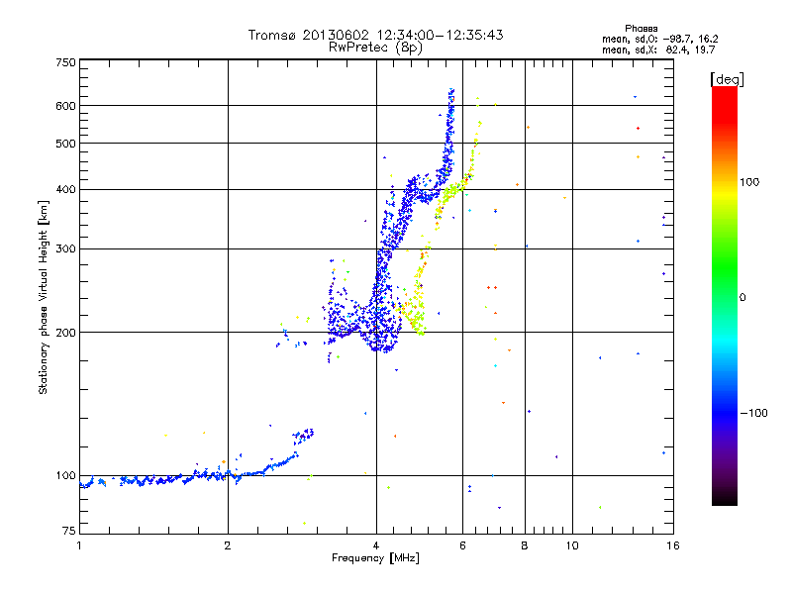Click the 'Stationary phase Virtual Height [km]' axis label

coord(44,297)
